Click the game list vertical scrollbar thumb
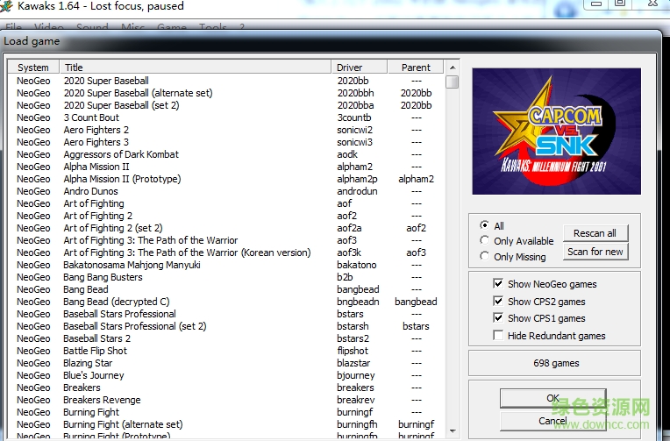 (452, 82)
